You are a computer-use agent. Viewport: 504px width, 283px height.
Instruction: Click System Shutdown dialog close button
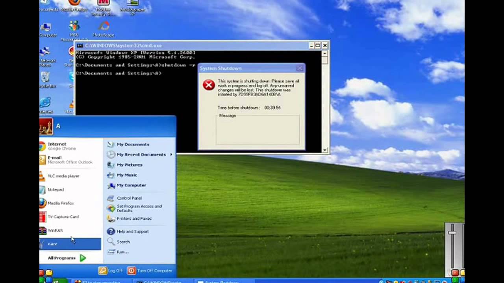click(300, 68)
